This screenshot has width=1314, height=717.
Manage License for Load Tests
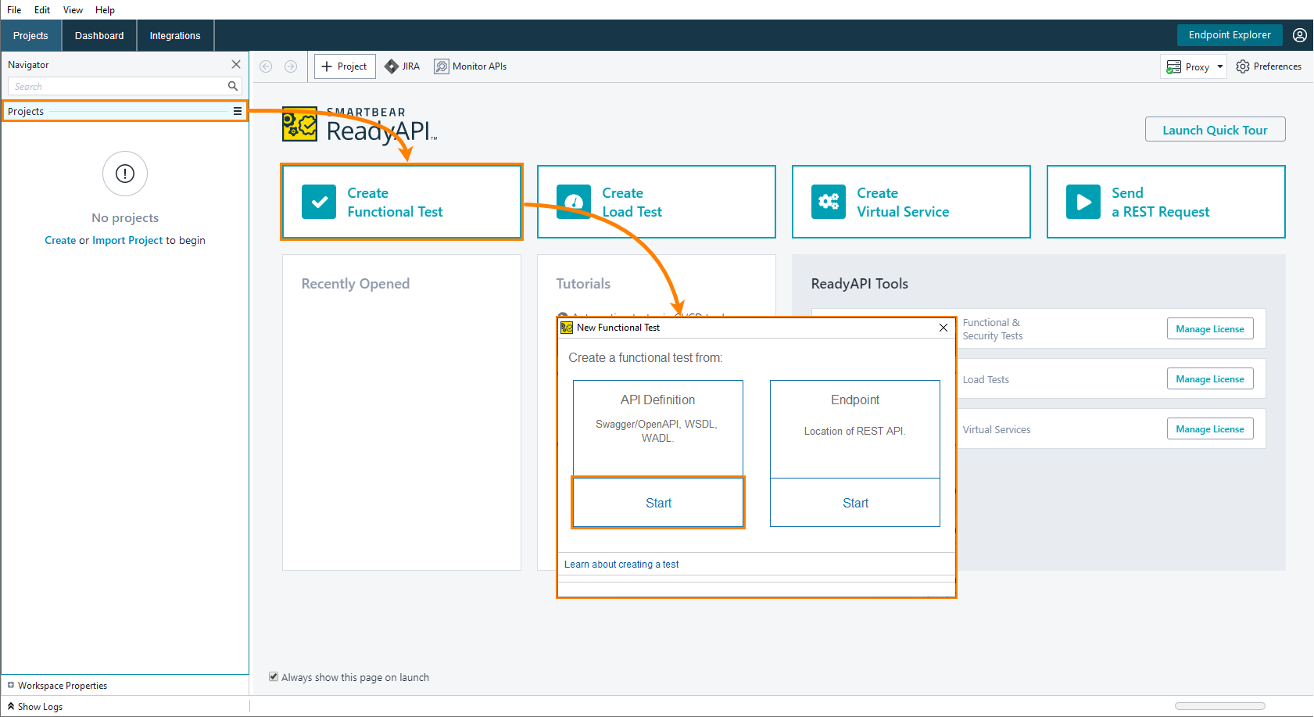[x=1210, y=379]
